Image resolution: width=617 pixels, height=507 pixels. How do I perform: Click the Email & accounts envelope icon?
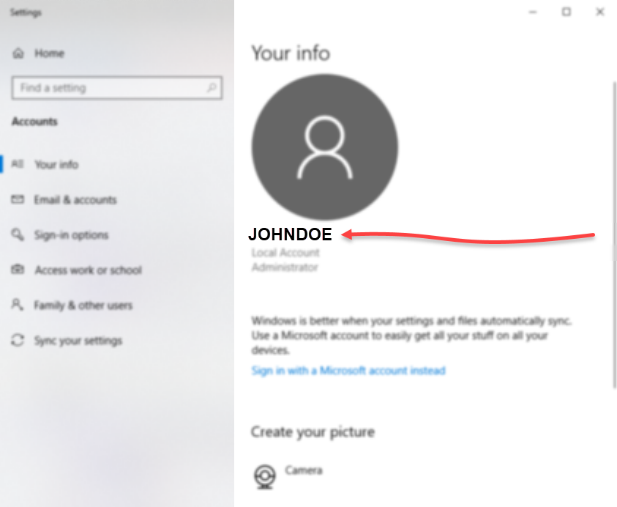click(x=18, y=199)
